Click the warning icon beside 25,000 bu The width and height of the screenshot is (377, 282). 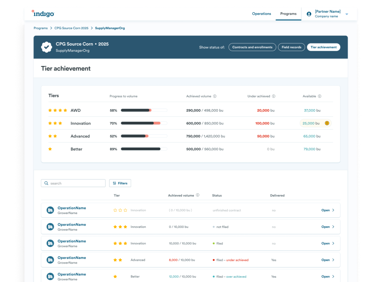pos(327,123)
